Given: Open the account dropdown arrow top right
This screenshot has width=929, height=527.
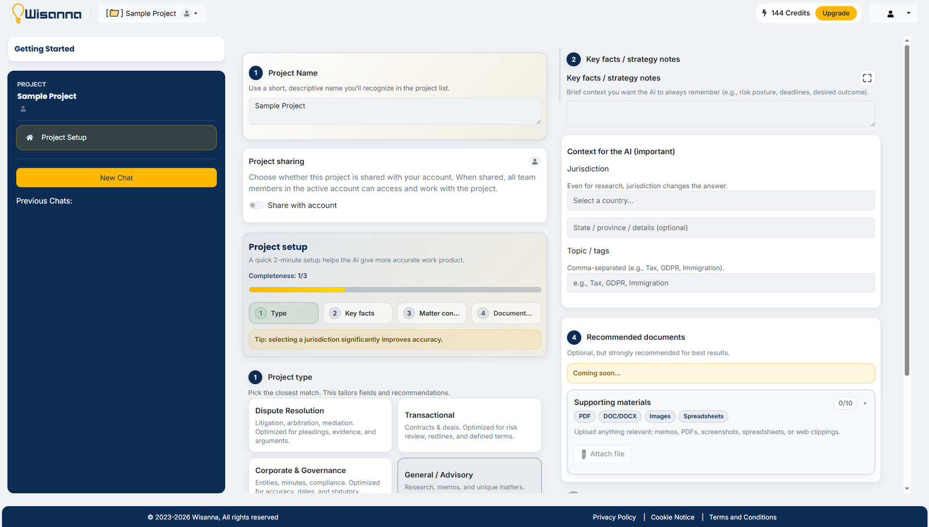Looking at the screenshot, I should pos(909,13).
